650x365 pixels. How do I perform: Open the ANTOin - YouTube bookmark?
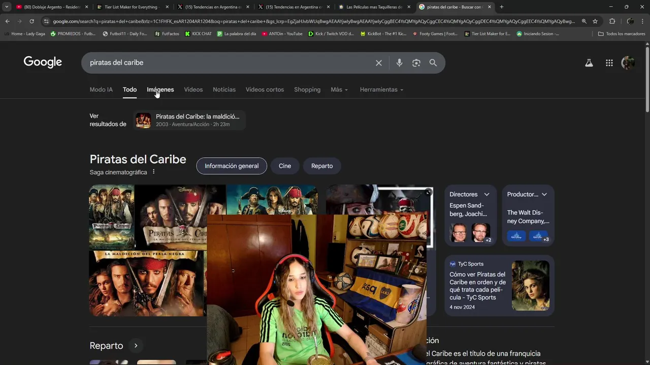point(282,34)
